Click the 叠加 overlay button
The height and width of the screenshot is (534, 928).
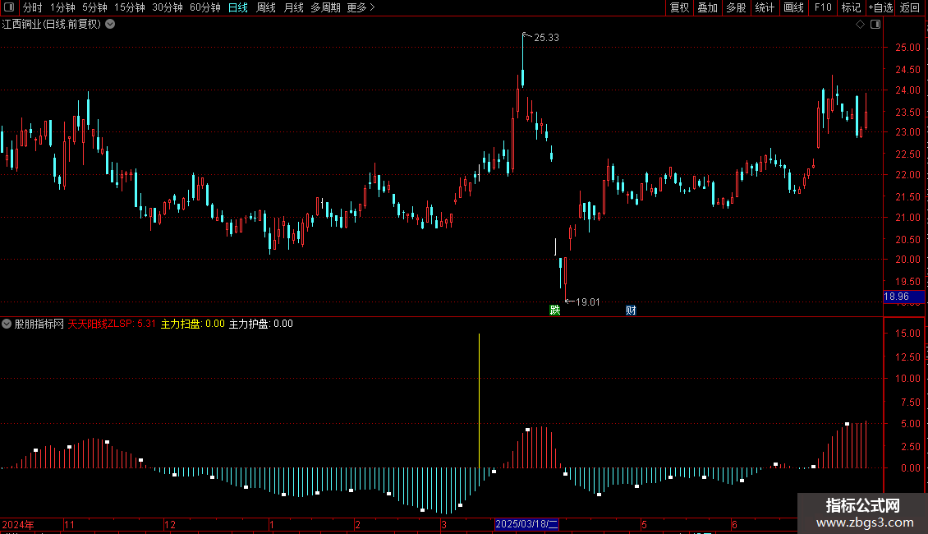(707, 7)
